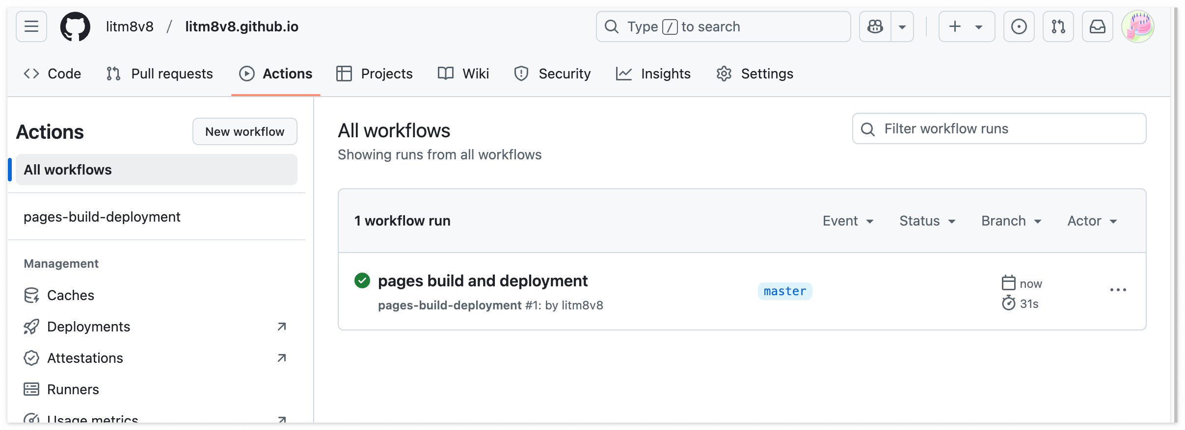Click the Caches database icon
The width and height of the screenshot is (1185, 430).
(x=31, y=295)
